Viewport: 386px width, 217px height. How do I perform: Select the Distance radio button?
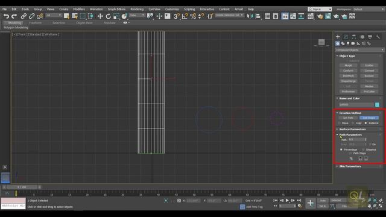point(363,149)
